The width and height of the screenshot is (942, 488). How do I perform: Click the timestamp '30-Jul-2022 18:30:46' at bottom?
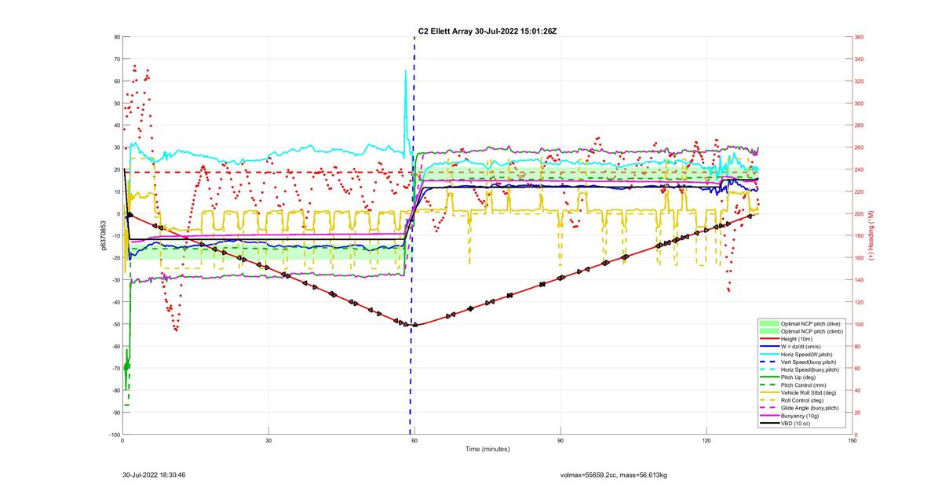click(x=154, y=475)
